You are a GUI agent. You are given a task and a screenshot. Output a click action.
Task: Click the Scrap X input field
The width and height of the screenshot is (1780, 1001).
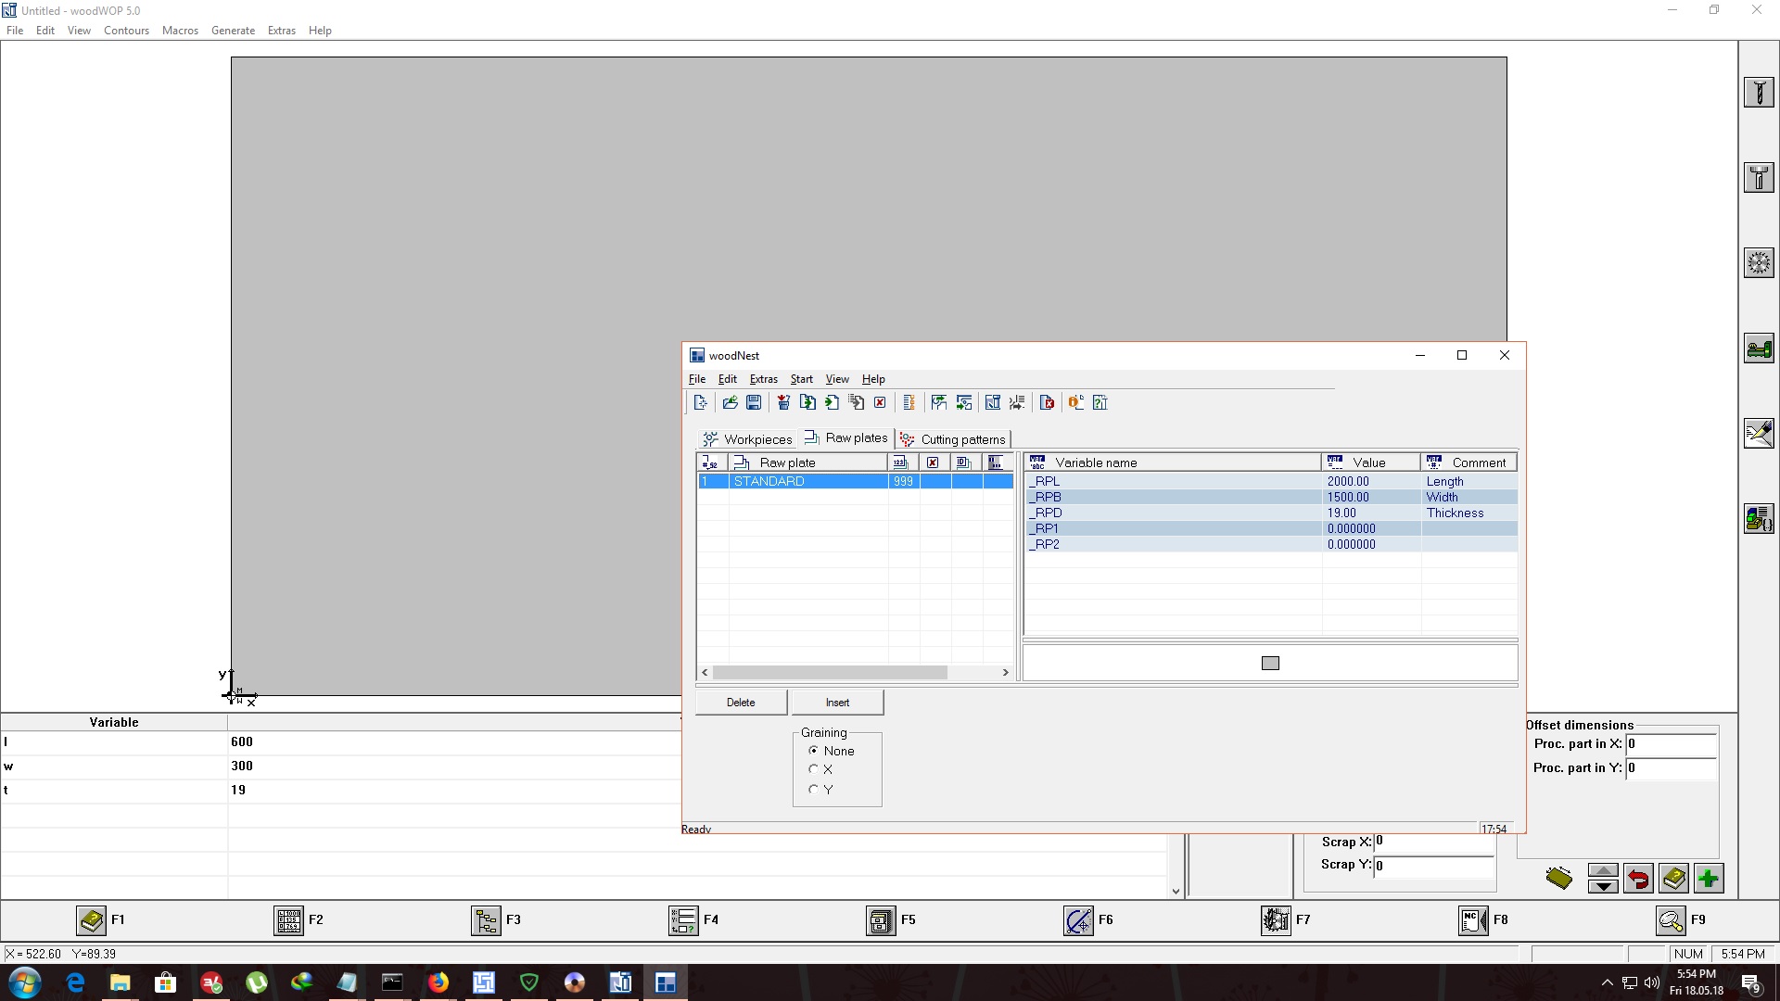[x=1434, y=843]
